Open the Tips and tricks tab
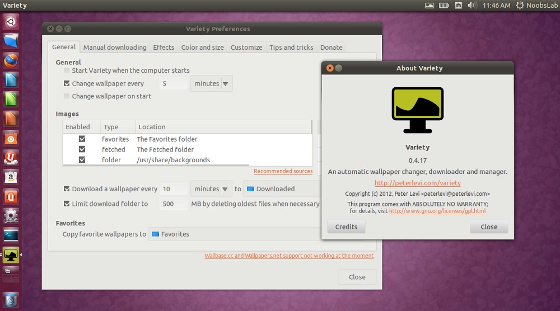 pos(291,48)
